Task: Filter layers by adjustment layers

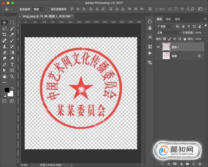Action: tap(183, 27)
